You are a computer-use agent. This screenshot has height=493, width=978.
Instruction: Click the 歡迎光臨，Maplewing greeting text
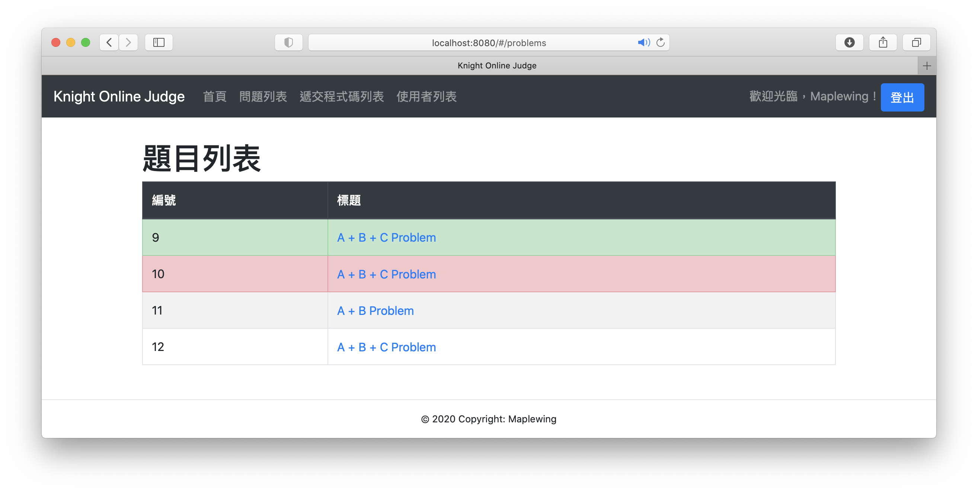pyautogui.click(x=812, y=96)
